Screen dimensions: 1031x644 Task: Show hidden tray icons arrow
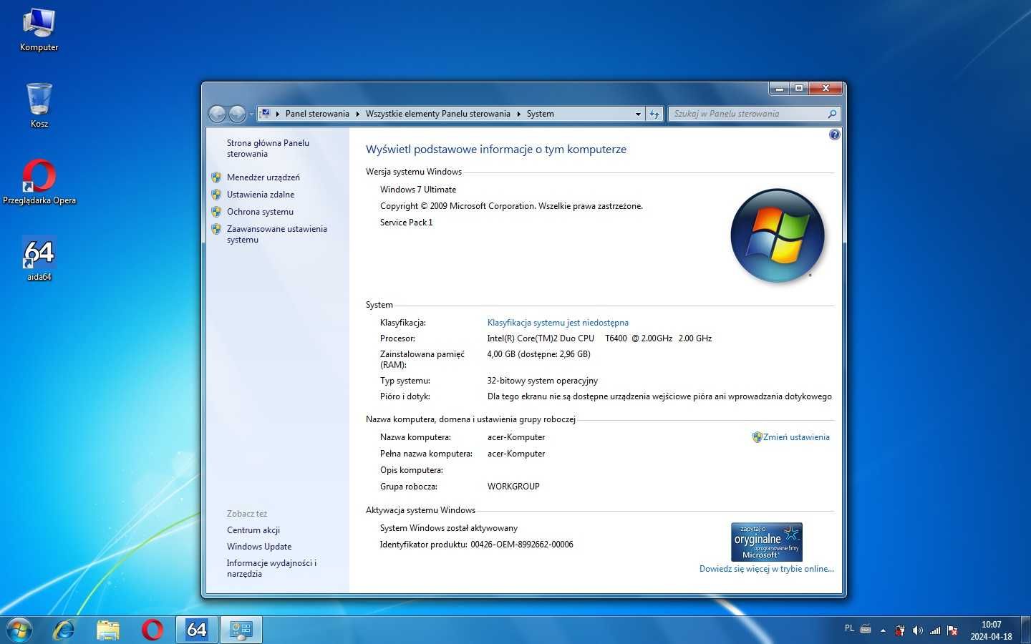pos(883,630)
